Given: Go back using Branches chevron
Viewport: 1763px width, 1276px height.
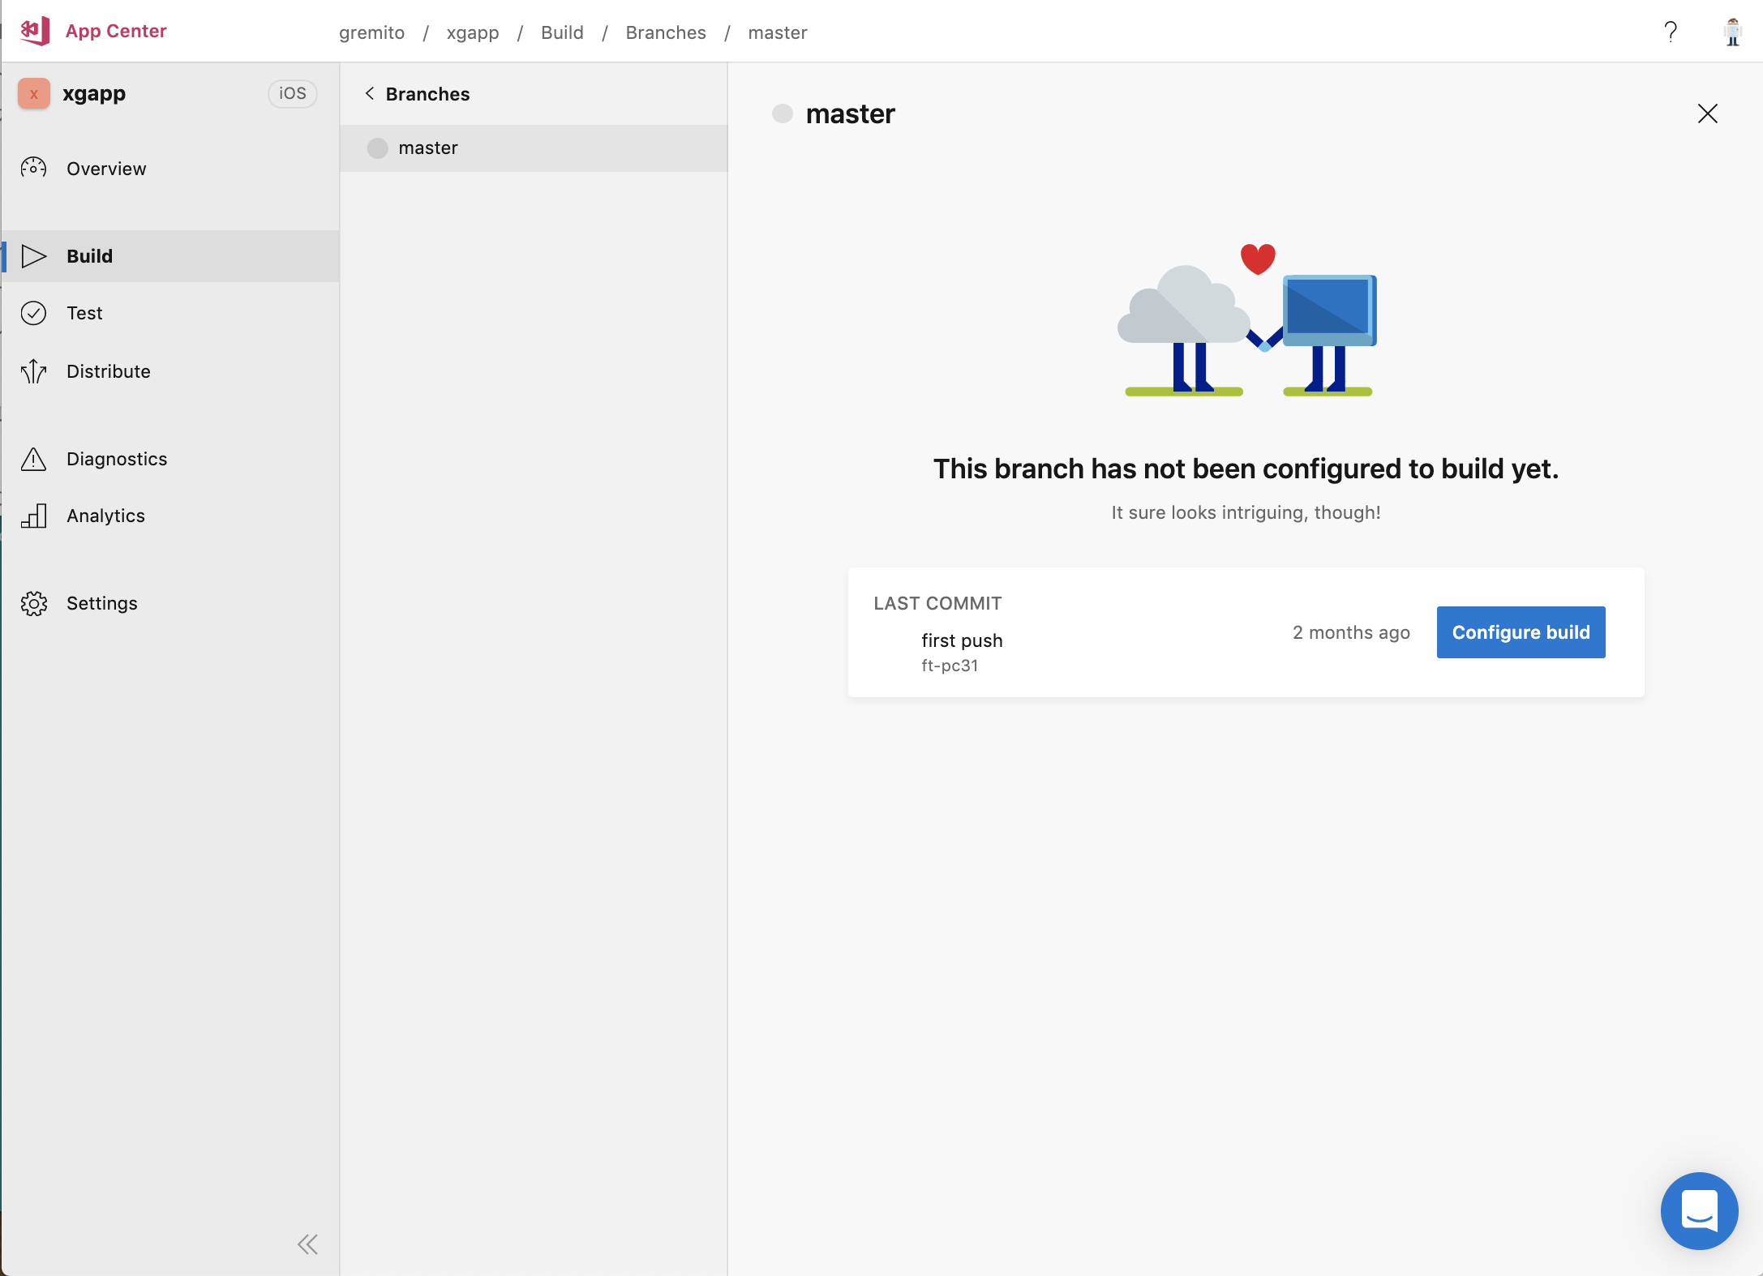Looking at the screenshot, I should 370,94.
